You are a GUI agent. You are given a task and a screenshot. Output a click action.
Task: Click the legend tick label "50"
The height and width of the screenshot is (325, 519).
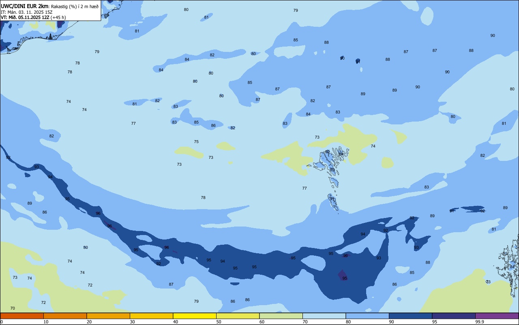pos(219,322)
